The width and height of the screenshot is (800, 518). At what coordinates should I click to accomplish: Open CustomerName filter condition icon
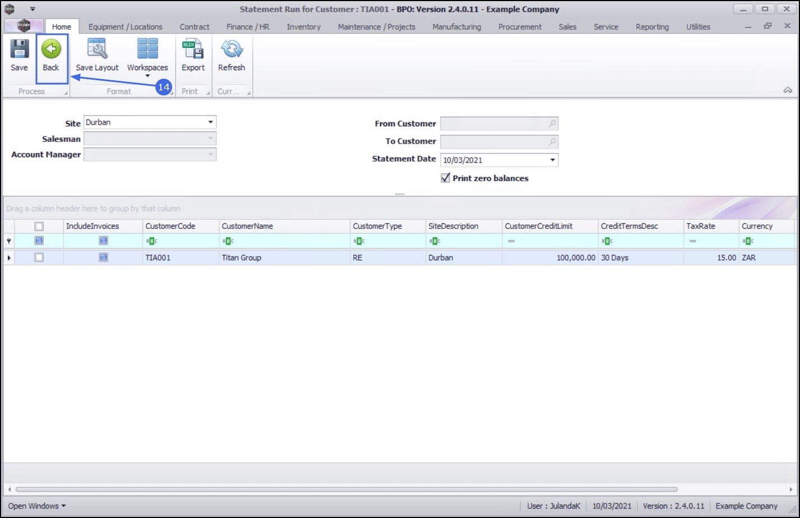(228, 241)
